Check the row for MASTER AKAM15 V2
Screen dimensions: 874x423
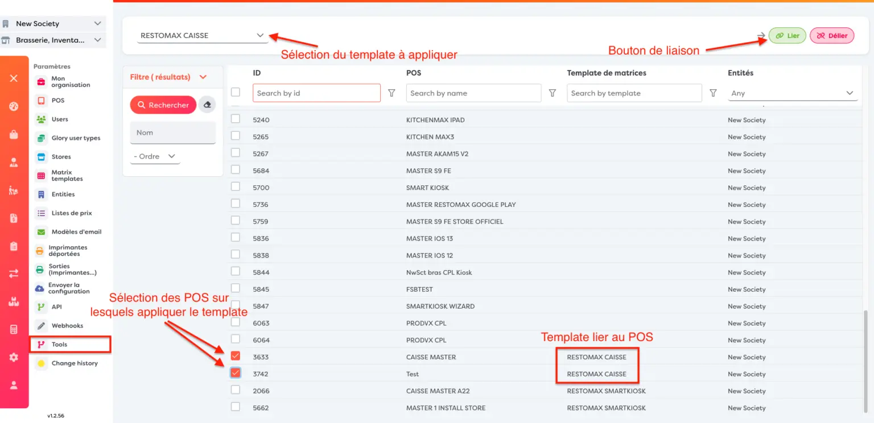[x=236, y=152]
